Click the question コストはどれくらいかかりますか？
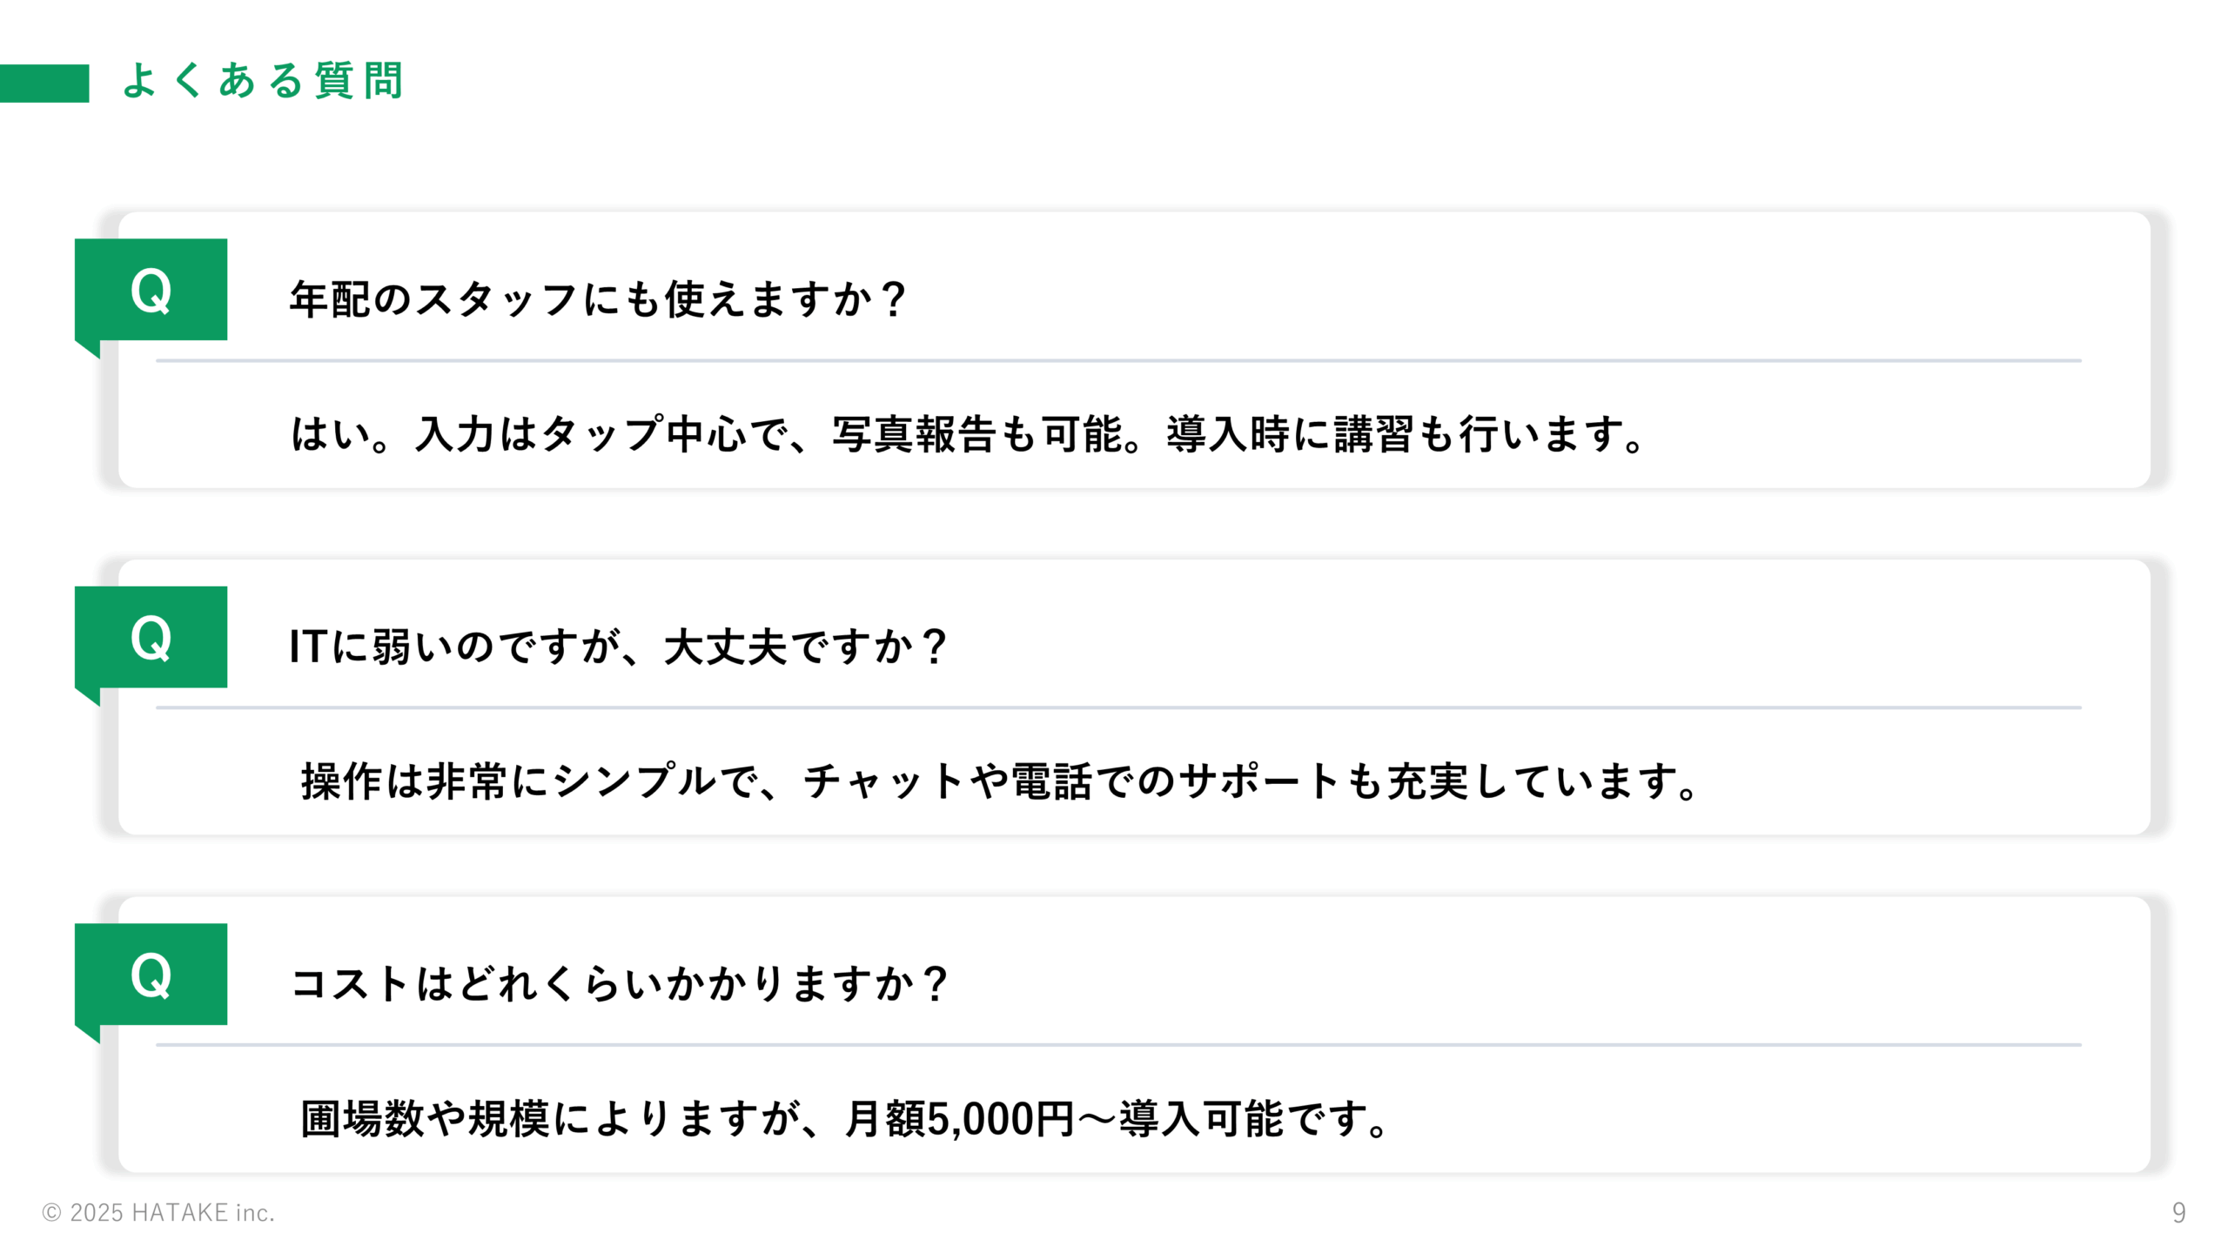 [x=620, y=984]
